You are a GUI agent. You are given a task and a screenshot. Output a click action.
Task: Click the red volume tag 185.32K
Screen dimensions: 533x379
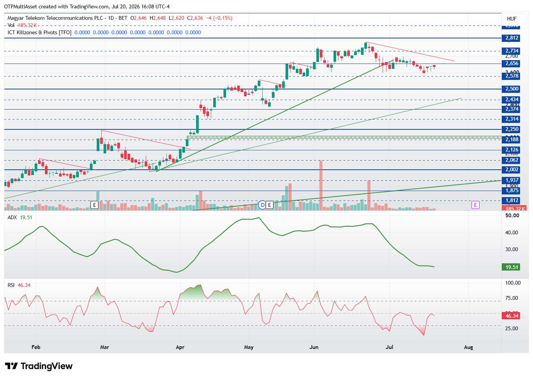(515, 209)
